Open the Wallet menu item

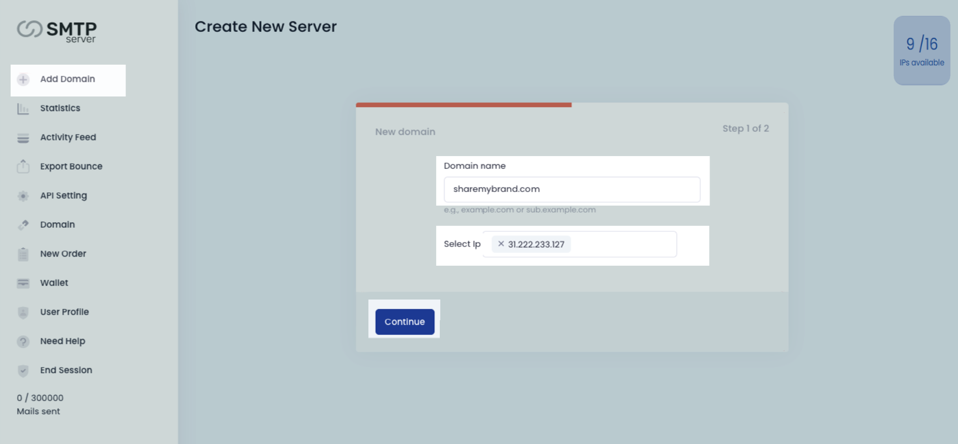[x=54, y=283]
